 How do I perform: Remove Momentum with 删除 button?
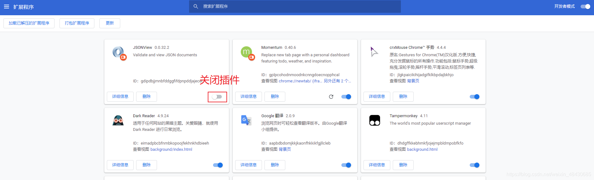[x=275, y=97]
